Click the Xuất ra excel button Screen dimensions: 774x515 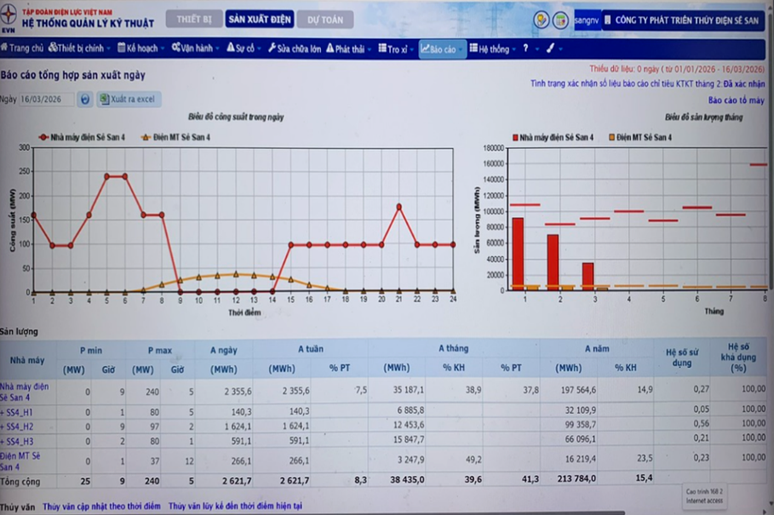coord(129,99)
